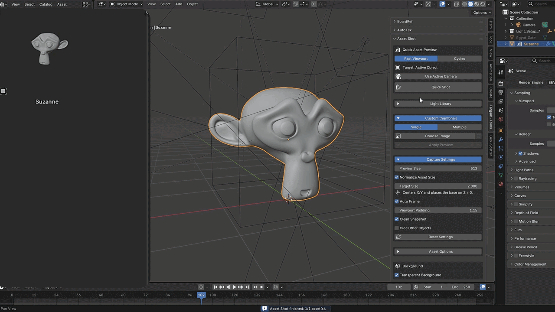
Task: Toggle the Auto Frame checkbox
Action: click(397, 201)
